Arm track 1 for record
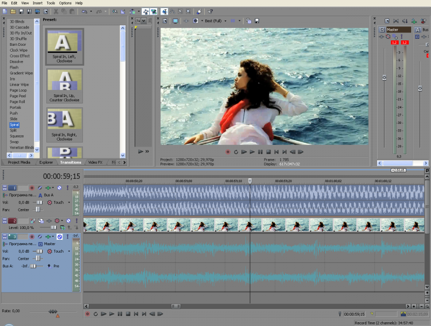431x326 pixels. (x=32, y=188)
